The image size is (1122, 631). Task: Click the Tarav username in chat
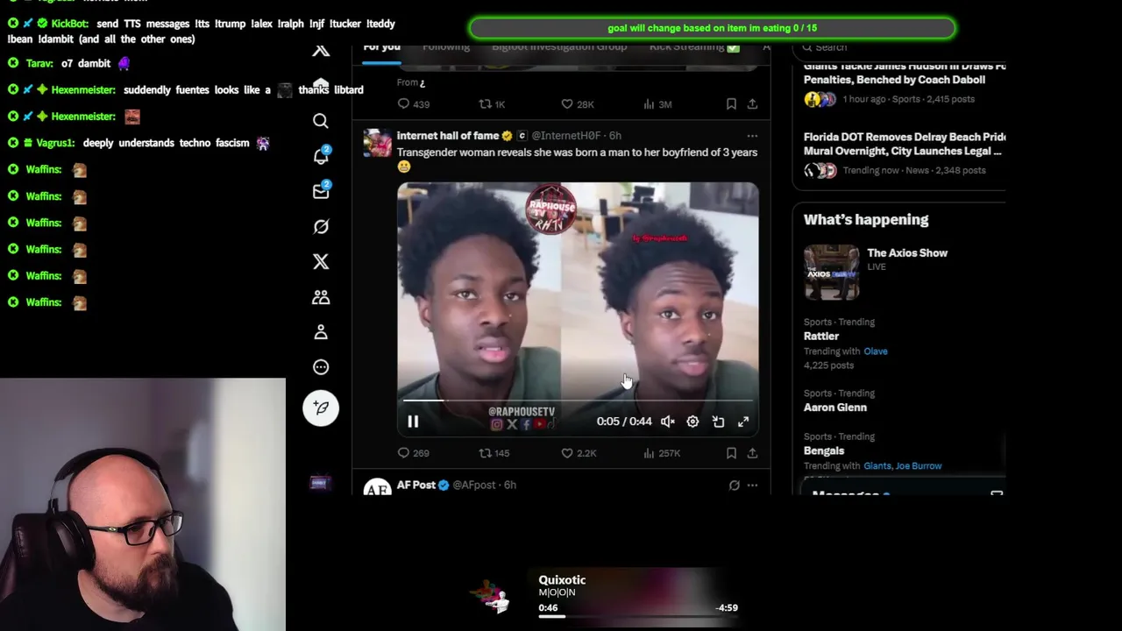39,63
